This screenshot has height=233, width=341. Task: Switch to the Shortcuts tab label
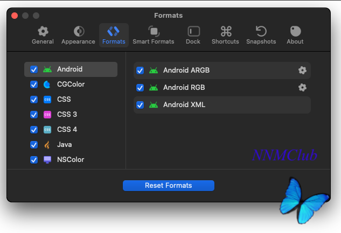point(225,41)
